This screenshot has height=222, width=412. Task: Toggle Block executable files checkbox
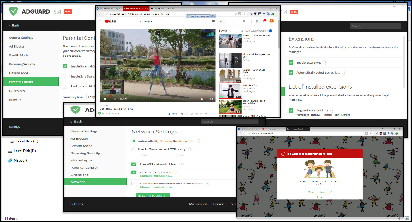coord(65,86)
